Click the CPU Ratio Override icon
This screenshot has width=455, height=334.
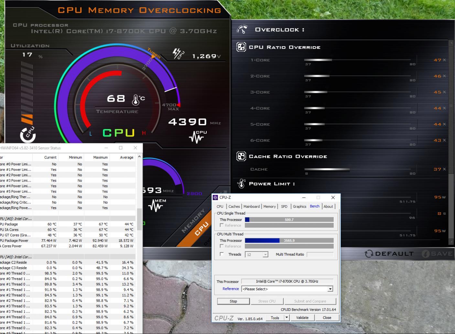[x=241, y=47]
